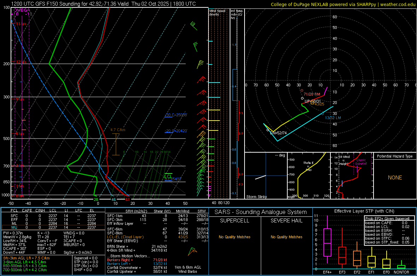Click the 71/28 RM hodograph label
417x276 pixels.
(312, 94)
